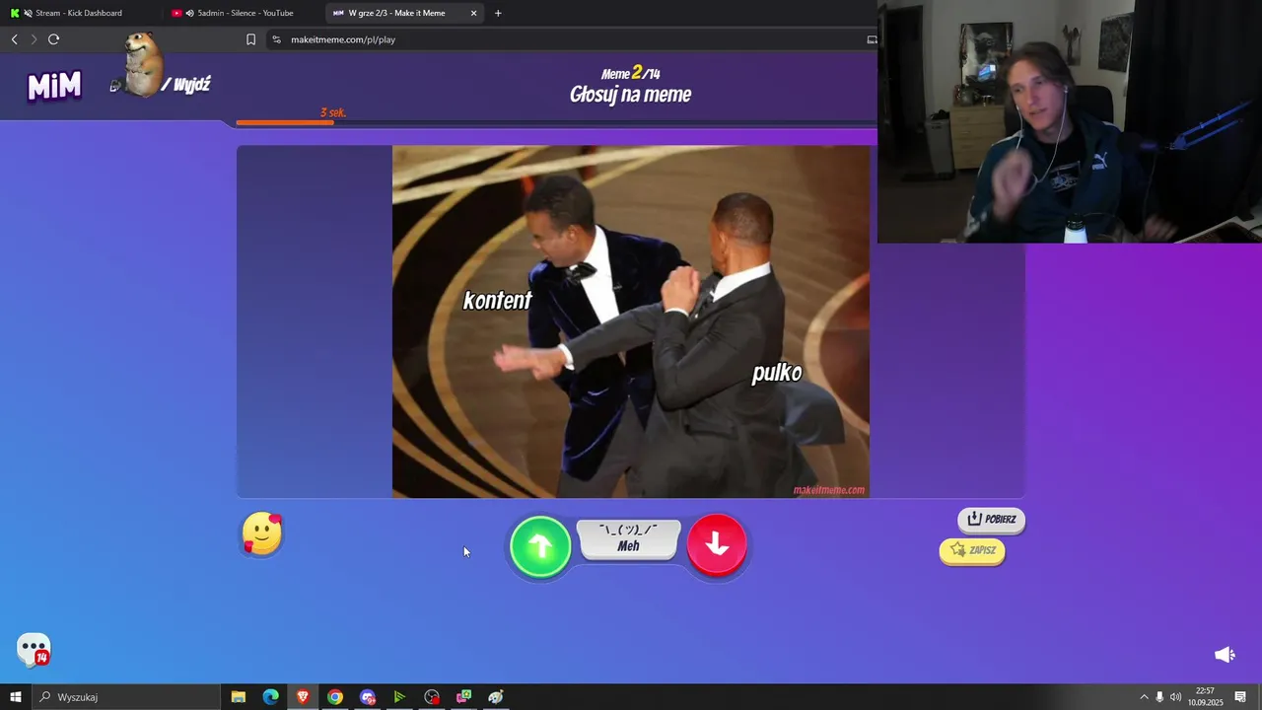The image size is (1262, 710).
Task: Open the volume tray control
Action: point(1175,697)
